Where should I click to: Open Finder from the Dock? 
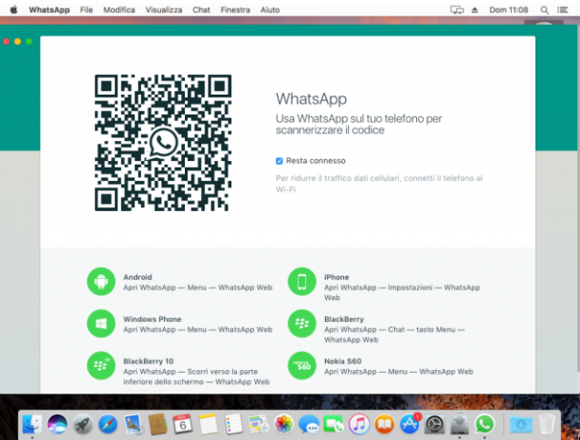(32, 423)
